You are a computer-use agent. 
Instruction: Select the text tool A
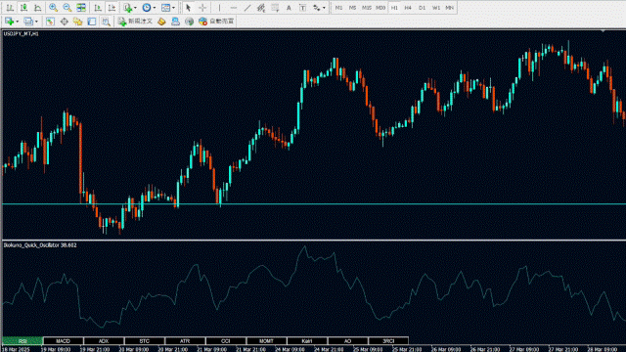tap(289, 8)
